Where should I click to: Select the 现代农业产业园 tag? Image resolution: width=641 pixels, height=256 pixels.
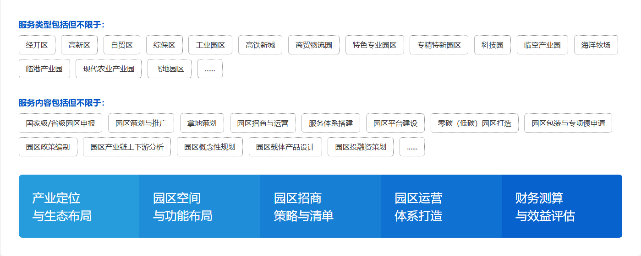pyautogui.click(x=109, y=69)
